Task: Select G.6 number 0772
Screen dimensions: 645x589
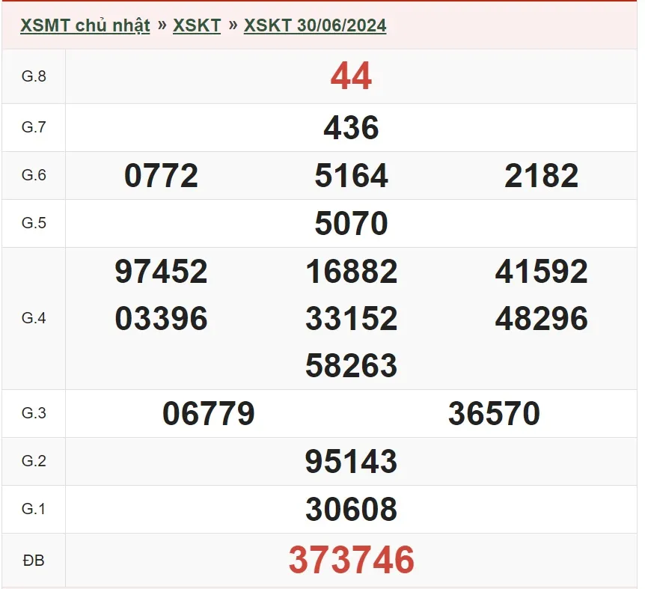Action: click(161, 176)
